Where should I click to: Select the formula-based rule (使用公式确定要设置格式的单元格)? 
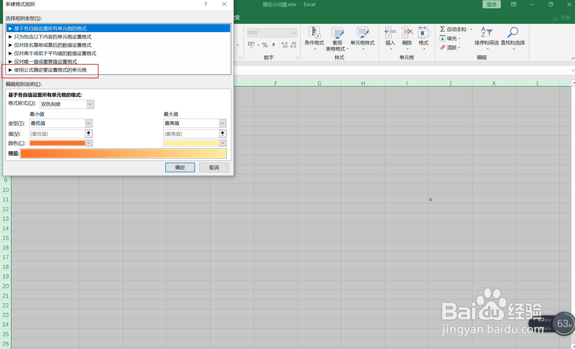(50, 70)
